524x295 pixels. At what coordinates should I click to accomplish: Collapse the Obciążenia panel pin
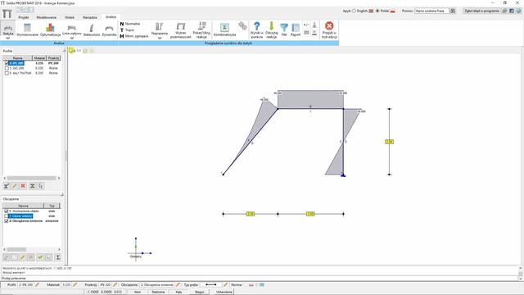62,195
